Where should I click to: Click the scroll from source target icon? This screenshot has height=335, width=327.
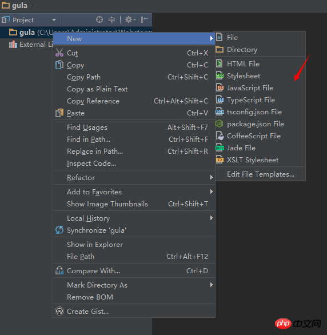coord(99,19)
